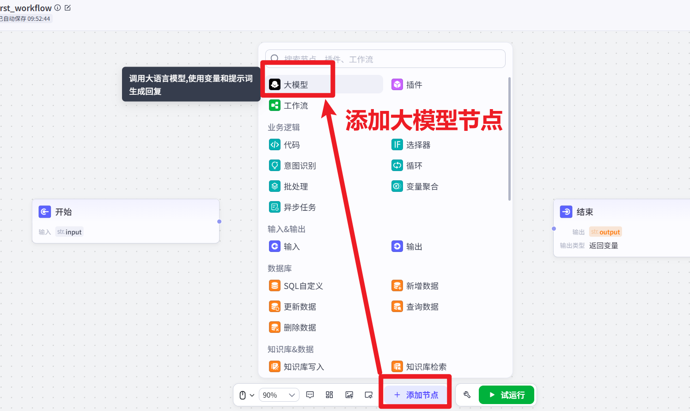Viewport: 690px width, 411px height.
Task: Click the 输入&输出 section heading
Action: click(x=287, y=229)
